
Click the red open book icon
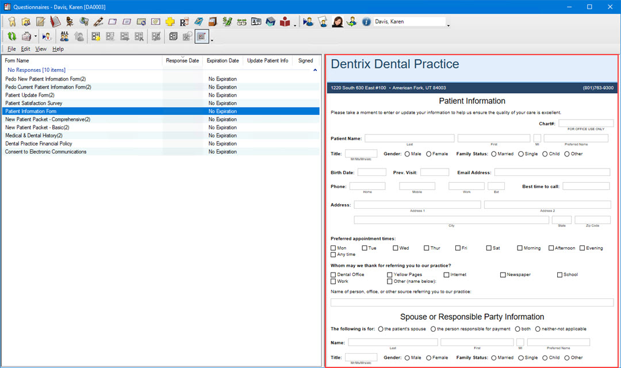(285, 22)
